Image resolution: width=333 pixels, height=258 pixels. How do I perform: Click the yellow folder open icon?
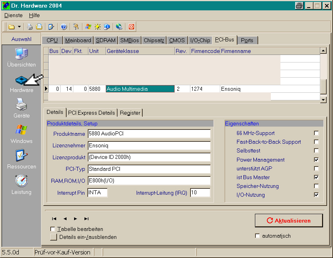[12, 27]
